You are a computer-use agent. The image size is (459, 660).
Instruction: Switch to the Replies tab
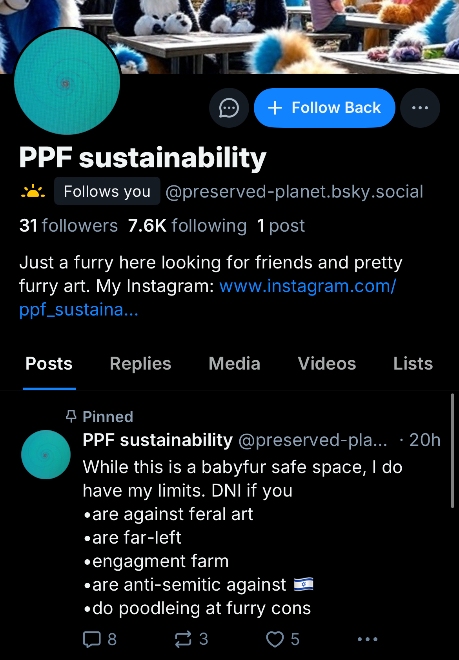tap(140, 364)
